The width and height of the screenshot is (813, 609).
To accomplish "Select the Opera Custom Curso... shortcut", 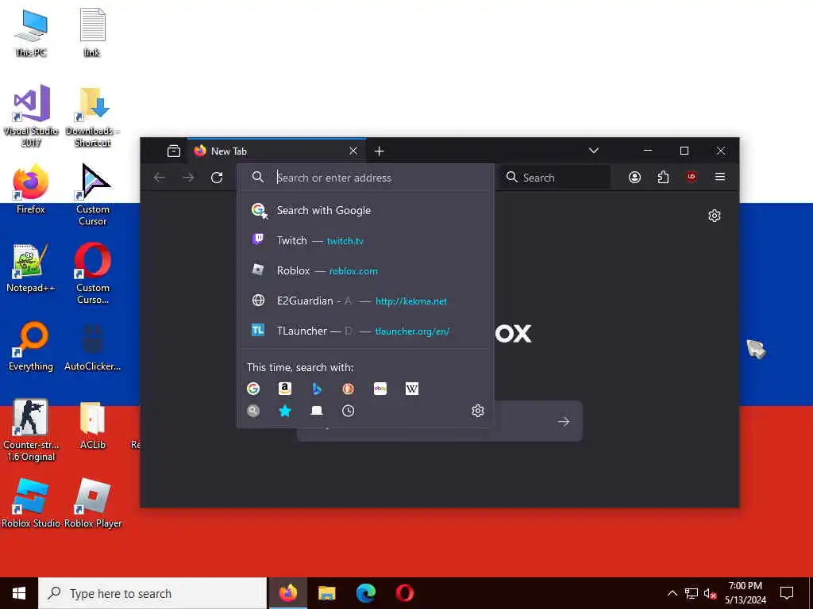I will [93, 274].
